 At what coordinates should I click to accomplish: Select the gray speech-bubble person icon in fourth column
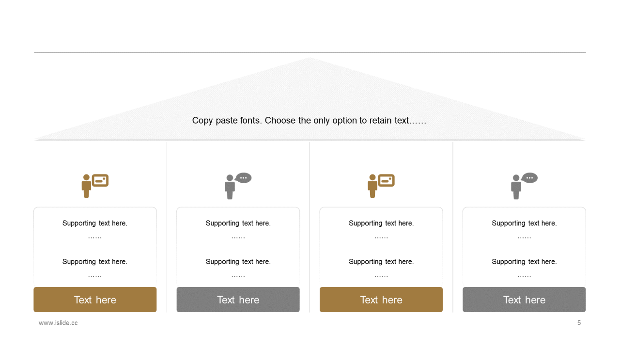click(524, 186)
